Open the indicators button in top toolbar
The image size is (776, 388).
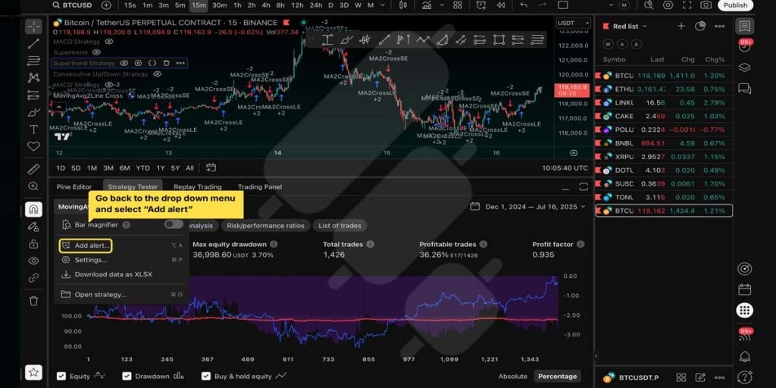(x=427, y=5)
